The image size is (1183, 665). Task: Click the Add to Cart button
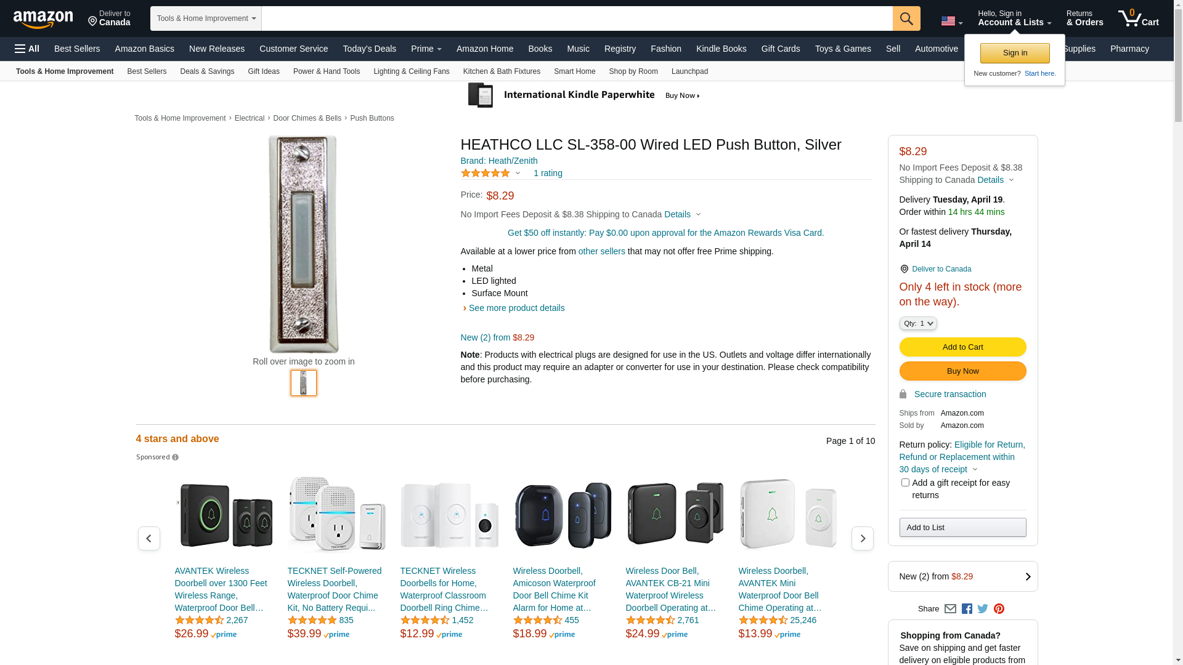click(962, 347)
